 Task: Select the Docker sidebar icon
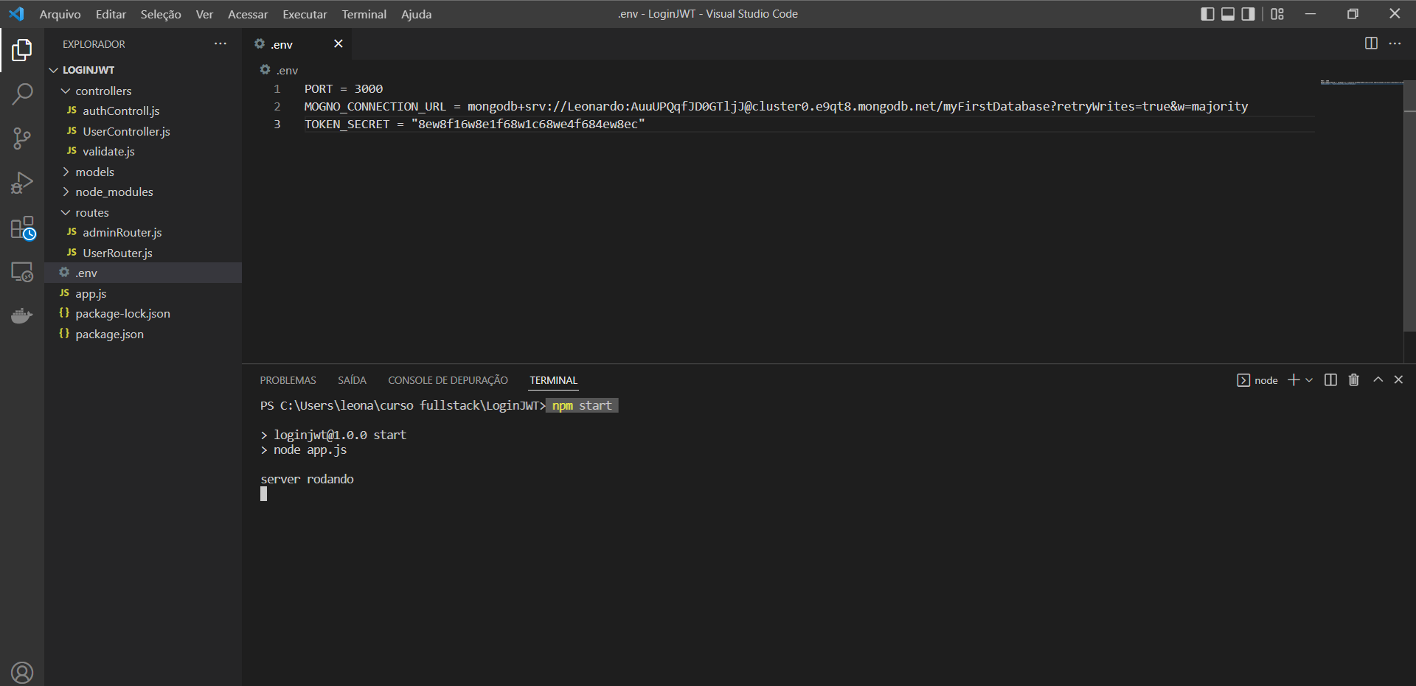pos(23,315)
